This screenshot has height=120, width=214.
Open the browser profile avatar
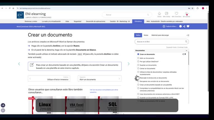pos(203,8)
